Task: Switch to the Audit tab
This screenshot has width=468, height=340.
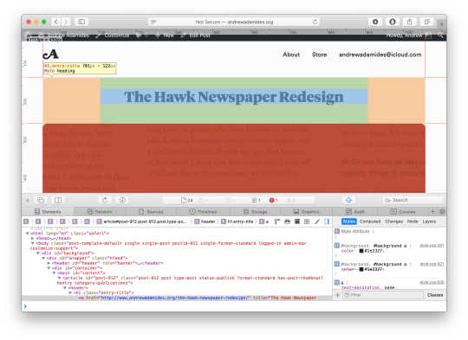Action: [x=354, y=212]
